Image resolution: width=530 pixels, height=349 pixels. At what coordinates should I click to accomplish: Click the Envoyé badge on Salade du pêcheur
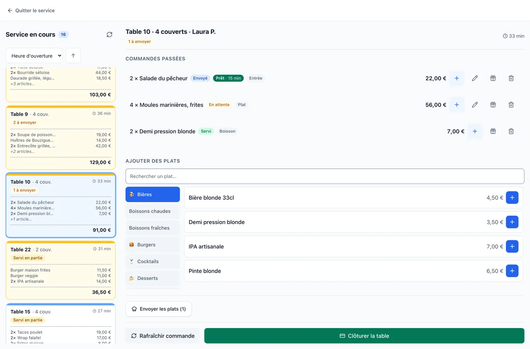pos(200,78)
